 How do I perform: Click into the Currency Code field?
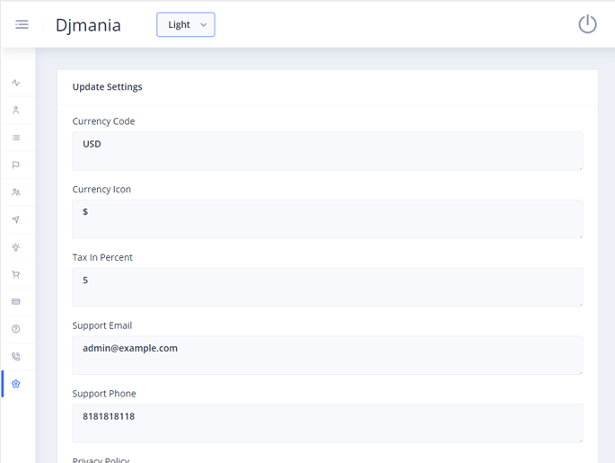[327, 150]
